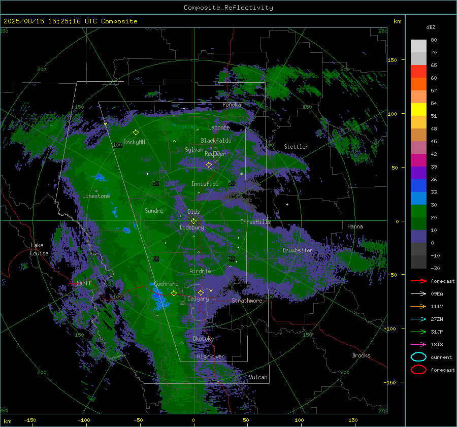Click the orange 111V arrow icon
The height and width of the screenshot is (427, 457).
click(x=418, y=306)
